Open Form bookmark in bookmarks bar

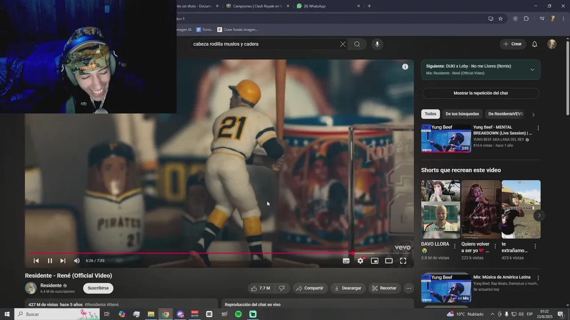[204, 30]
